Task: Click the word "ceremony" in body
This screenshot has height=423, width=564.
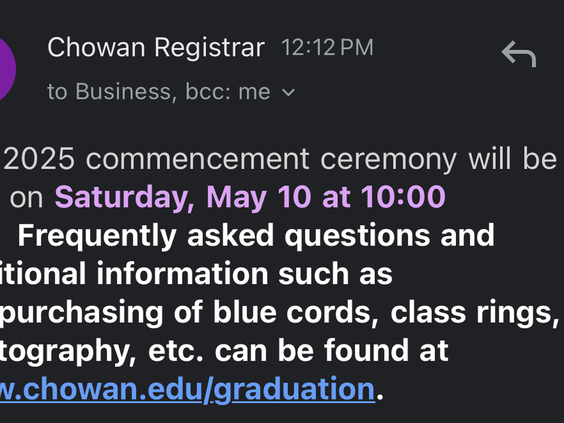Action: click(x=389, y=158)
